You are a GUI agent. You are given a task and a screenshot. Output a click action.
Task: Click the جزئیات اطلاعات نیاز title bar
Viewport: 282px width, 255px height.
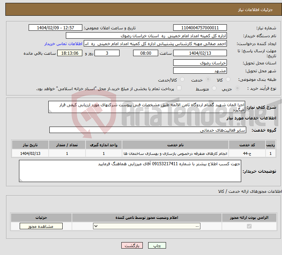(144, 9)
